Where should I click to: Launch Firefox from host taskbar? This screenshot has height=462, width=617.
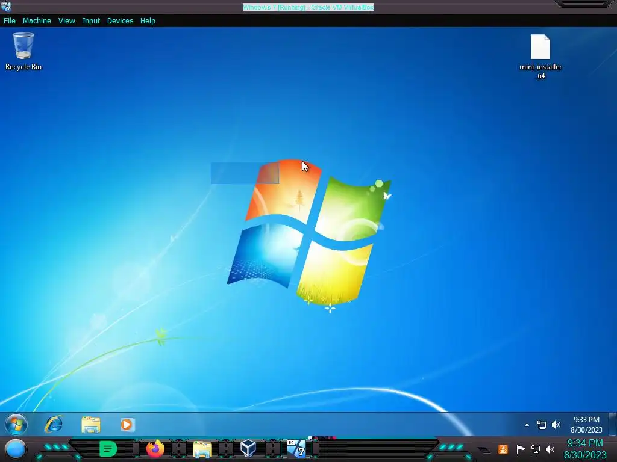click(155, 449)
